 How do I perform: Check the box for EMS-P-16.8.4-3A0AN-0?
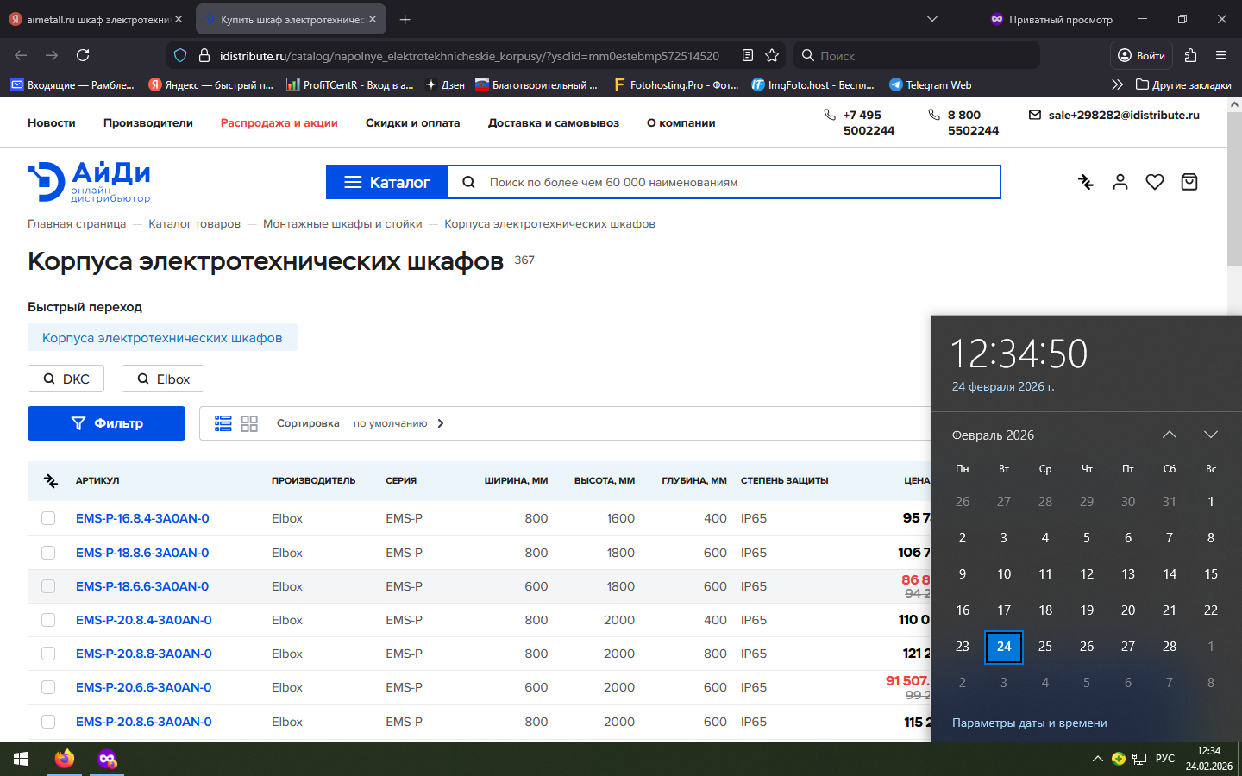tap(48, 518)
